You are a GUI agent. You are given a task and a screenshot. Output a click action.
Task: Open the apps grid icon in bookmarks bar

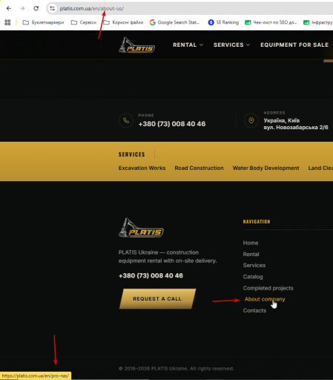(7, 22)
